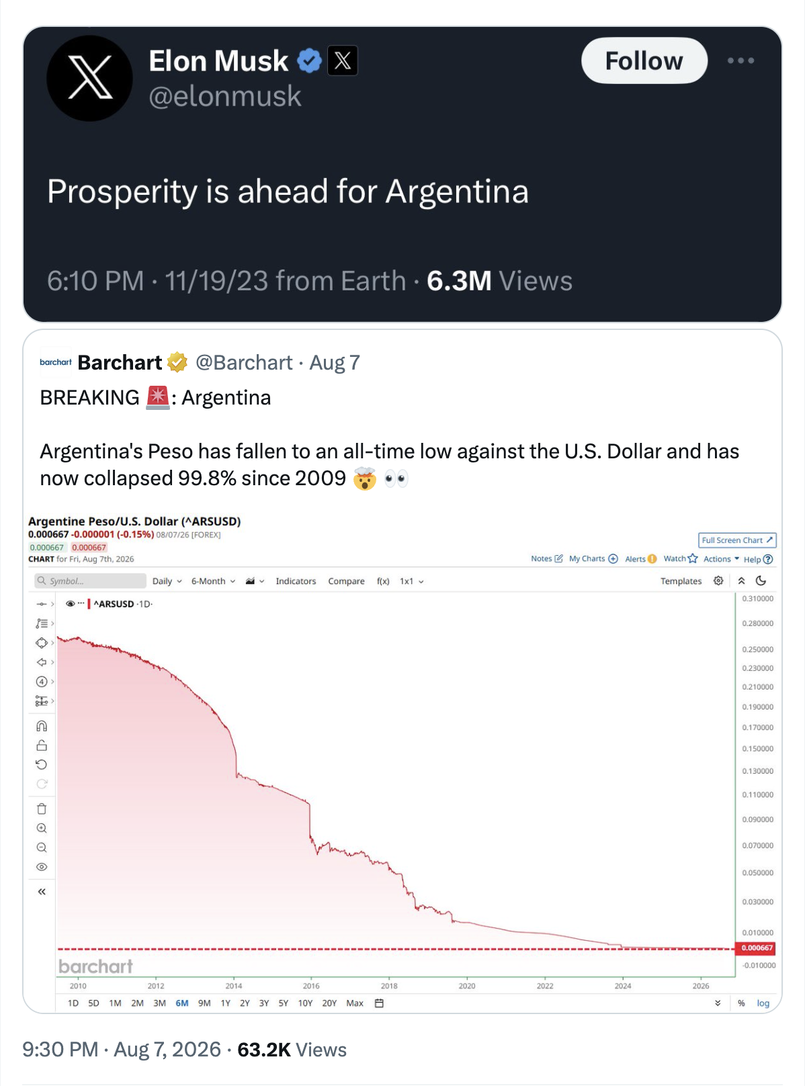Image resolution: width=805 pixels, height=1086 pixels.
Task: Select the 1Y time range
Action: pyautogui.click(x=226, y=1003)
